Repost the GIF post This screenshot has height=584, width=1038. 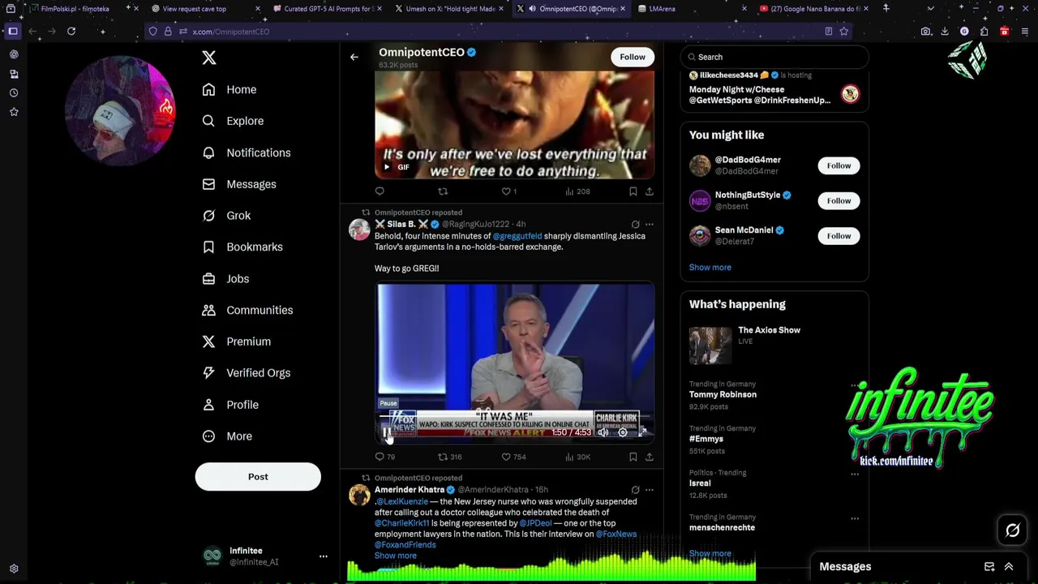[443, 191]
